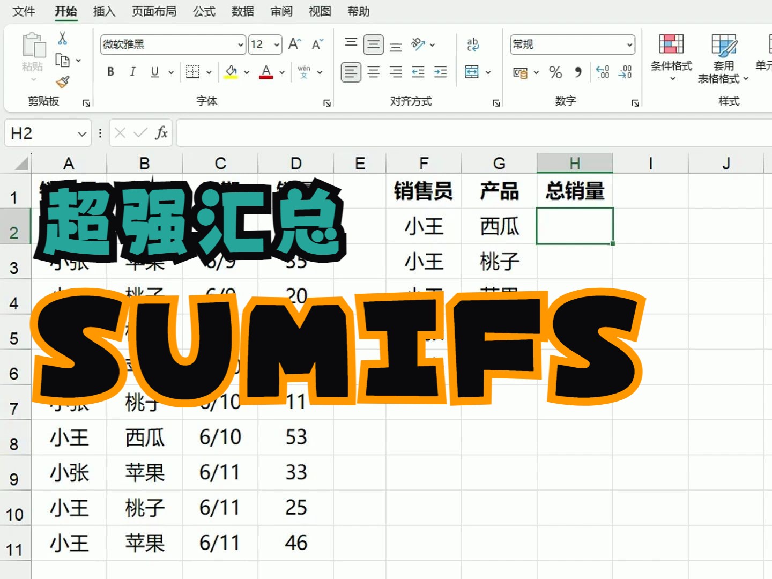Toggle Bold formatting
772x579 pixels.
click(x=110, y=71)
